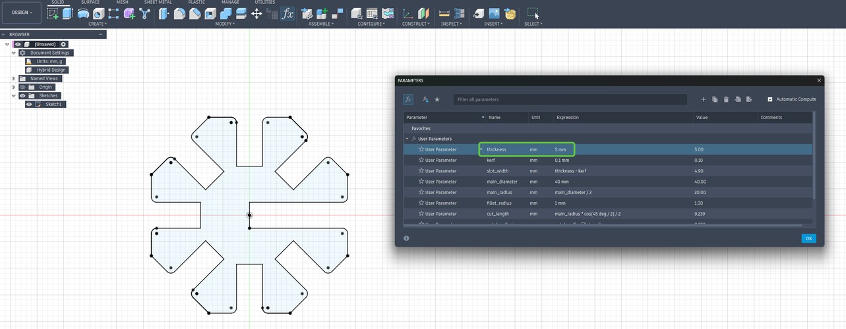
Task: Click the info icon at Parameters dialog bottom
Action: (x=406, y=238)
